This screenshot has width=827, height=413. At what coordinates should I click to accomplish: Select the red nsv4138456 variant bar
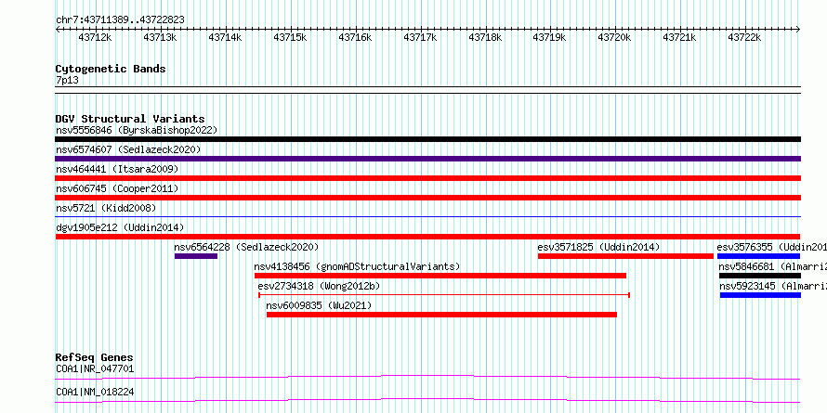point(440,276)
